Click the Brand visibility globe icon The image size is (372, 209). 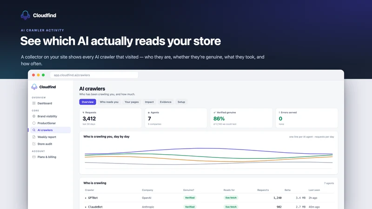coord(33,117)
